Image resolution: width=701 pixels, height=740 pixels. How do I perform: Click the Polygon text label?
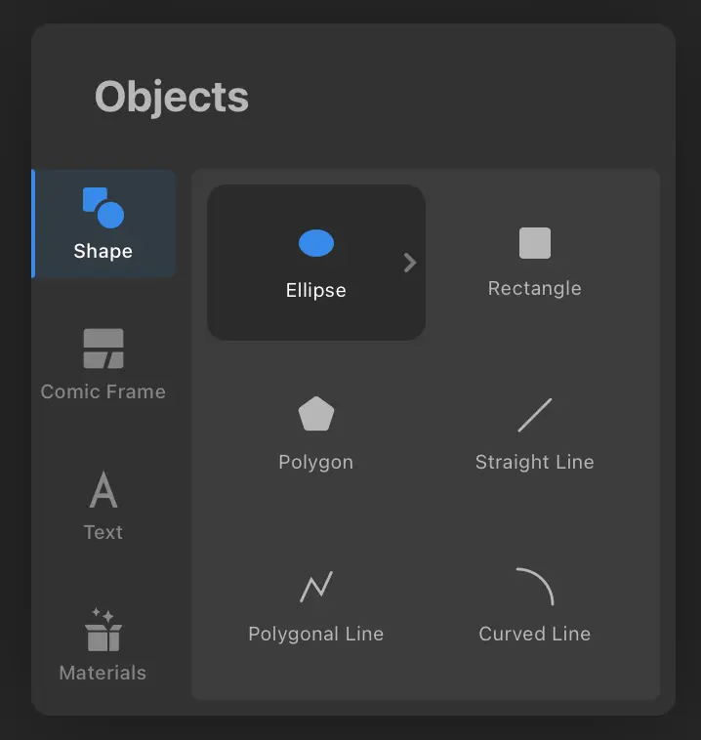coord(316,462)
